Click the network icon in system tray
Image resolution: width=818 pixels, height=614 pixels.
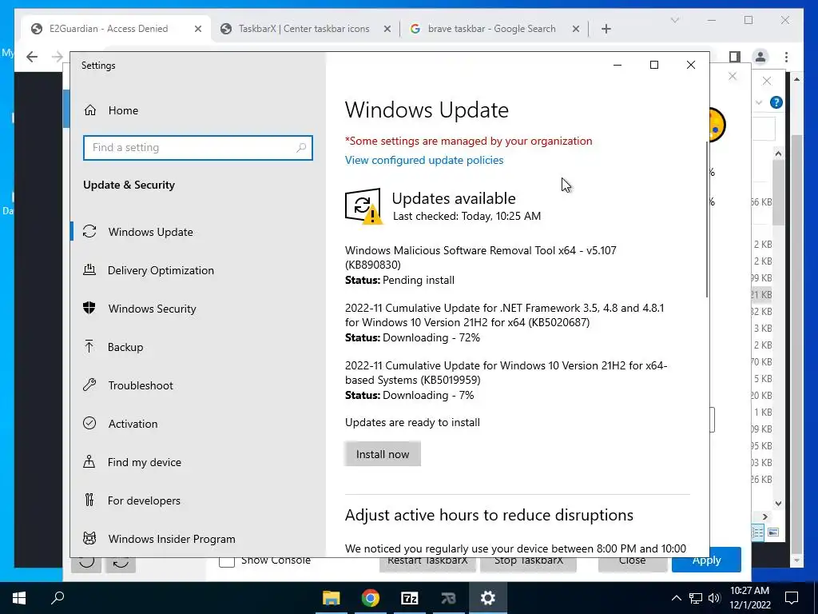(x=696, y=598)
